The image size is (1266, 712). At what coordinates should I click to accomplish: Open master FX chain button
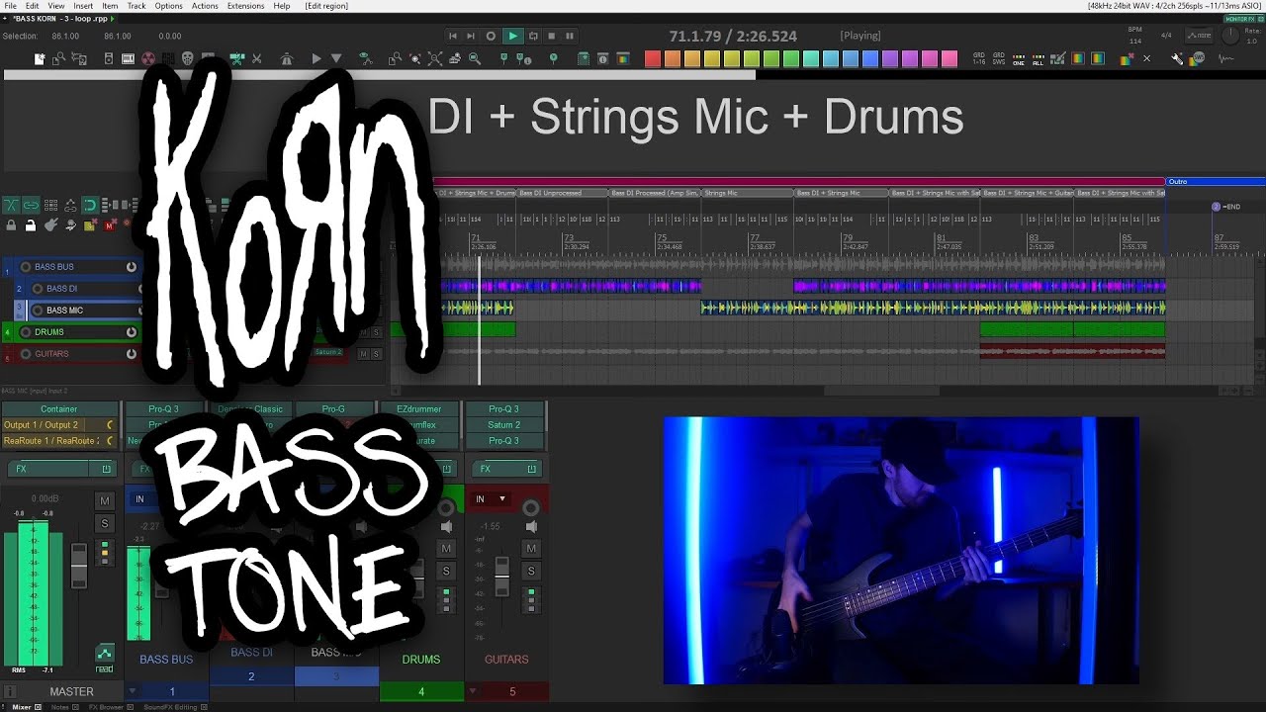tap(49, 468)
